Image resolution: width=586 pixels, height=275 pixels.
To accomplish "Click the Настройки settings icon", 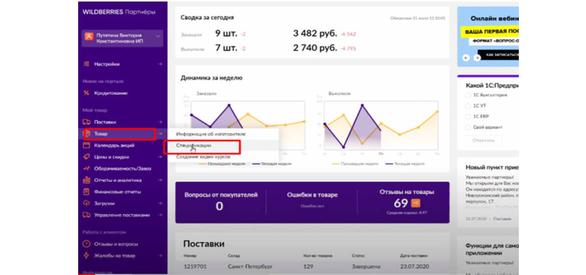I will coord(87,64).
